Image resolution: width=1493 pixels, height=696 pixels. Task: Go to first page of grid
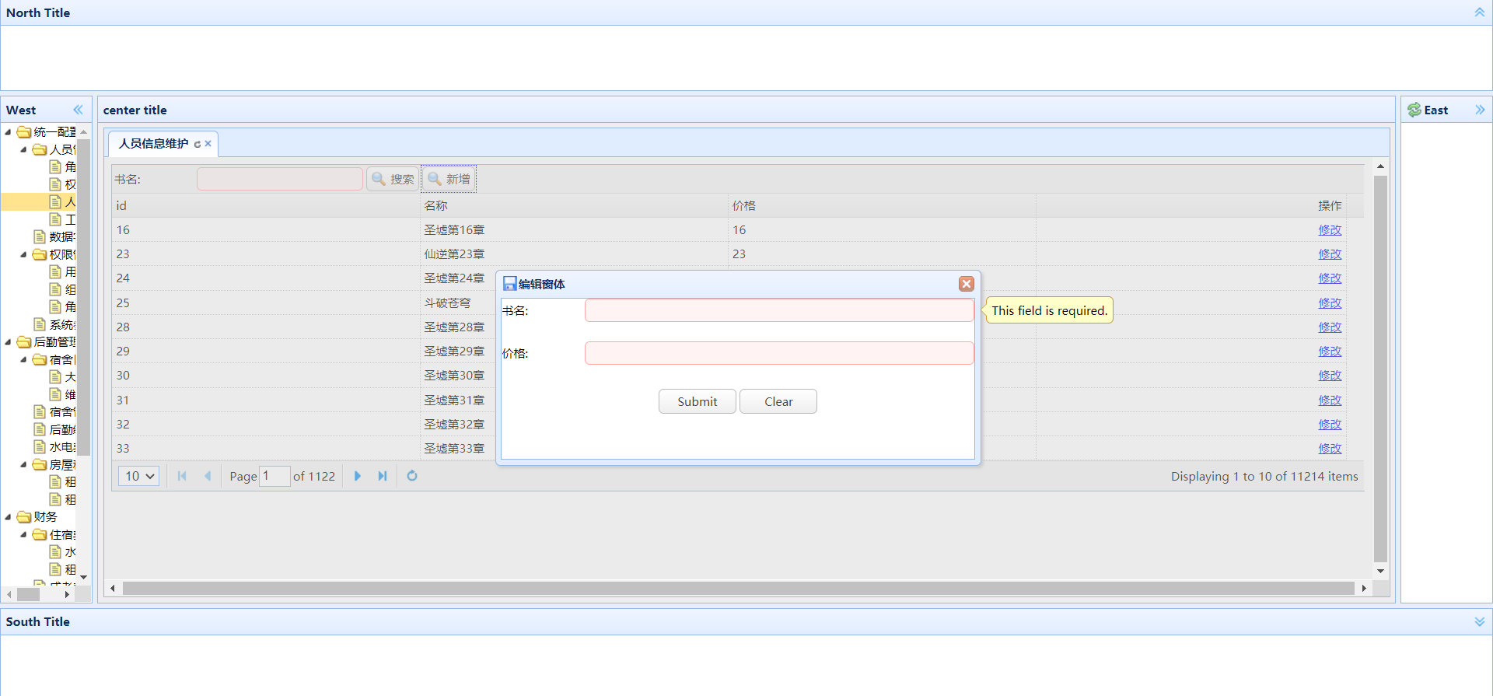pos(182,476)
